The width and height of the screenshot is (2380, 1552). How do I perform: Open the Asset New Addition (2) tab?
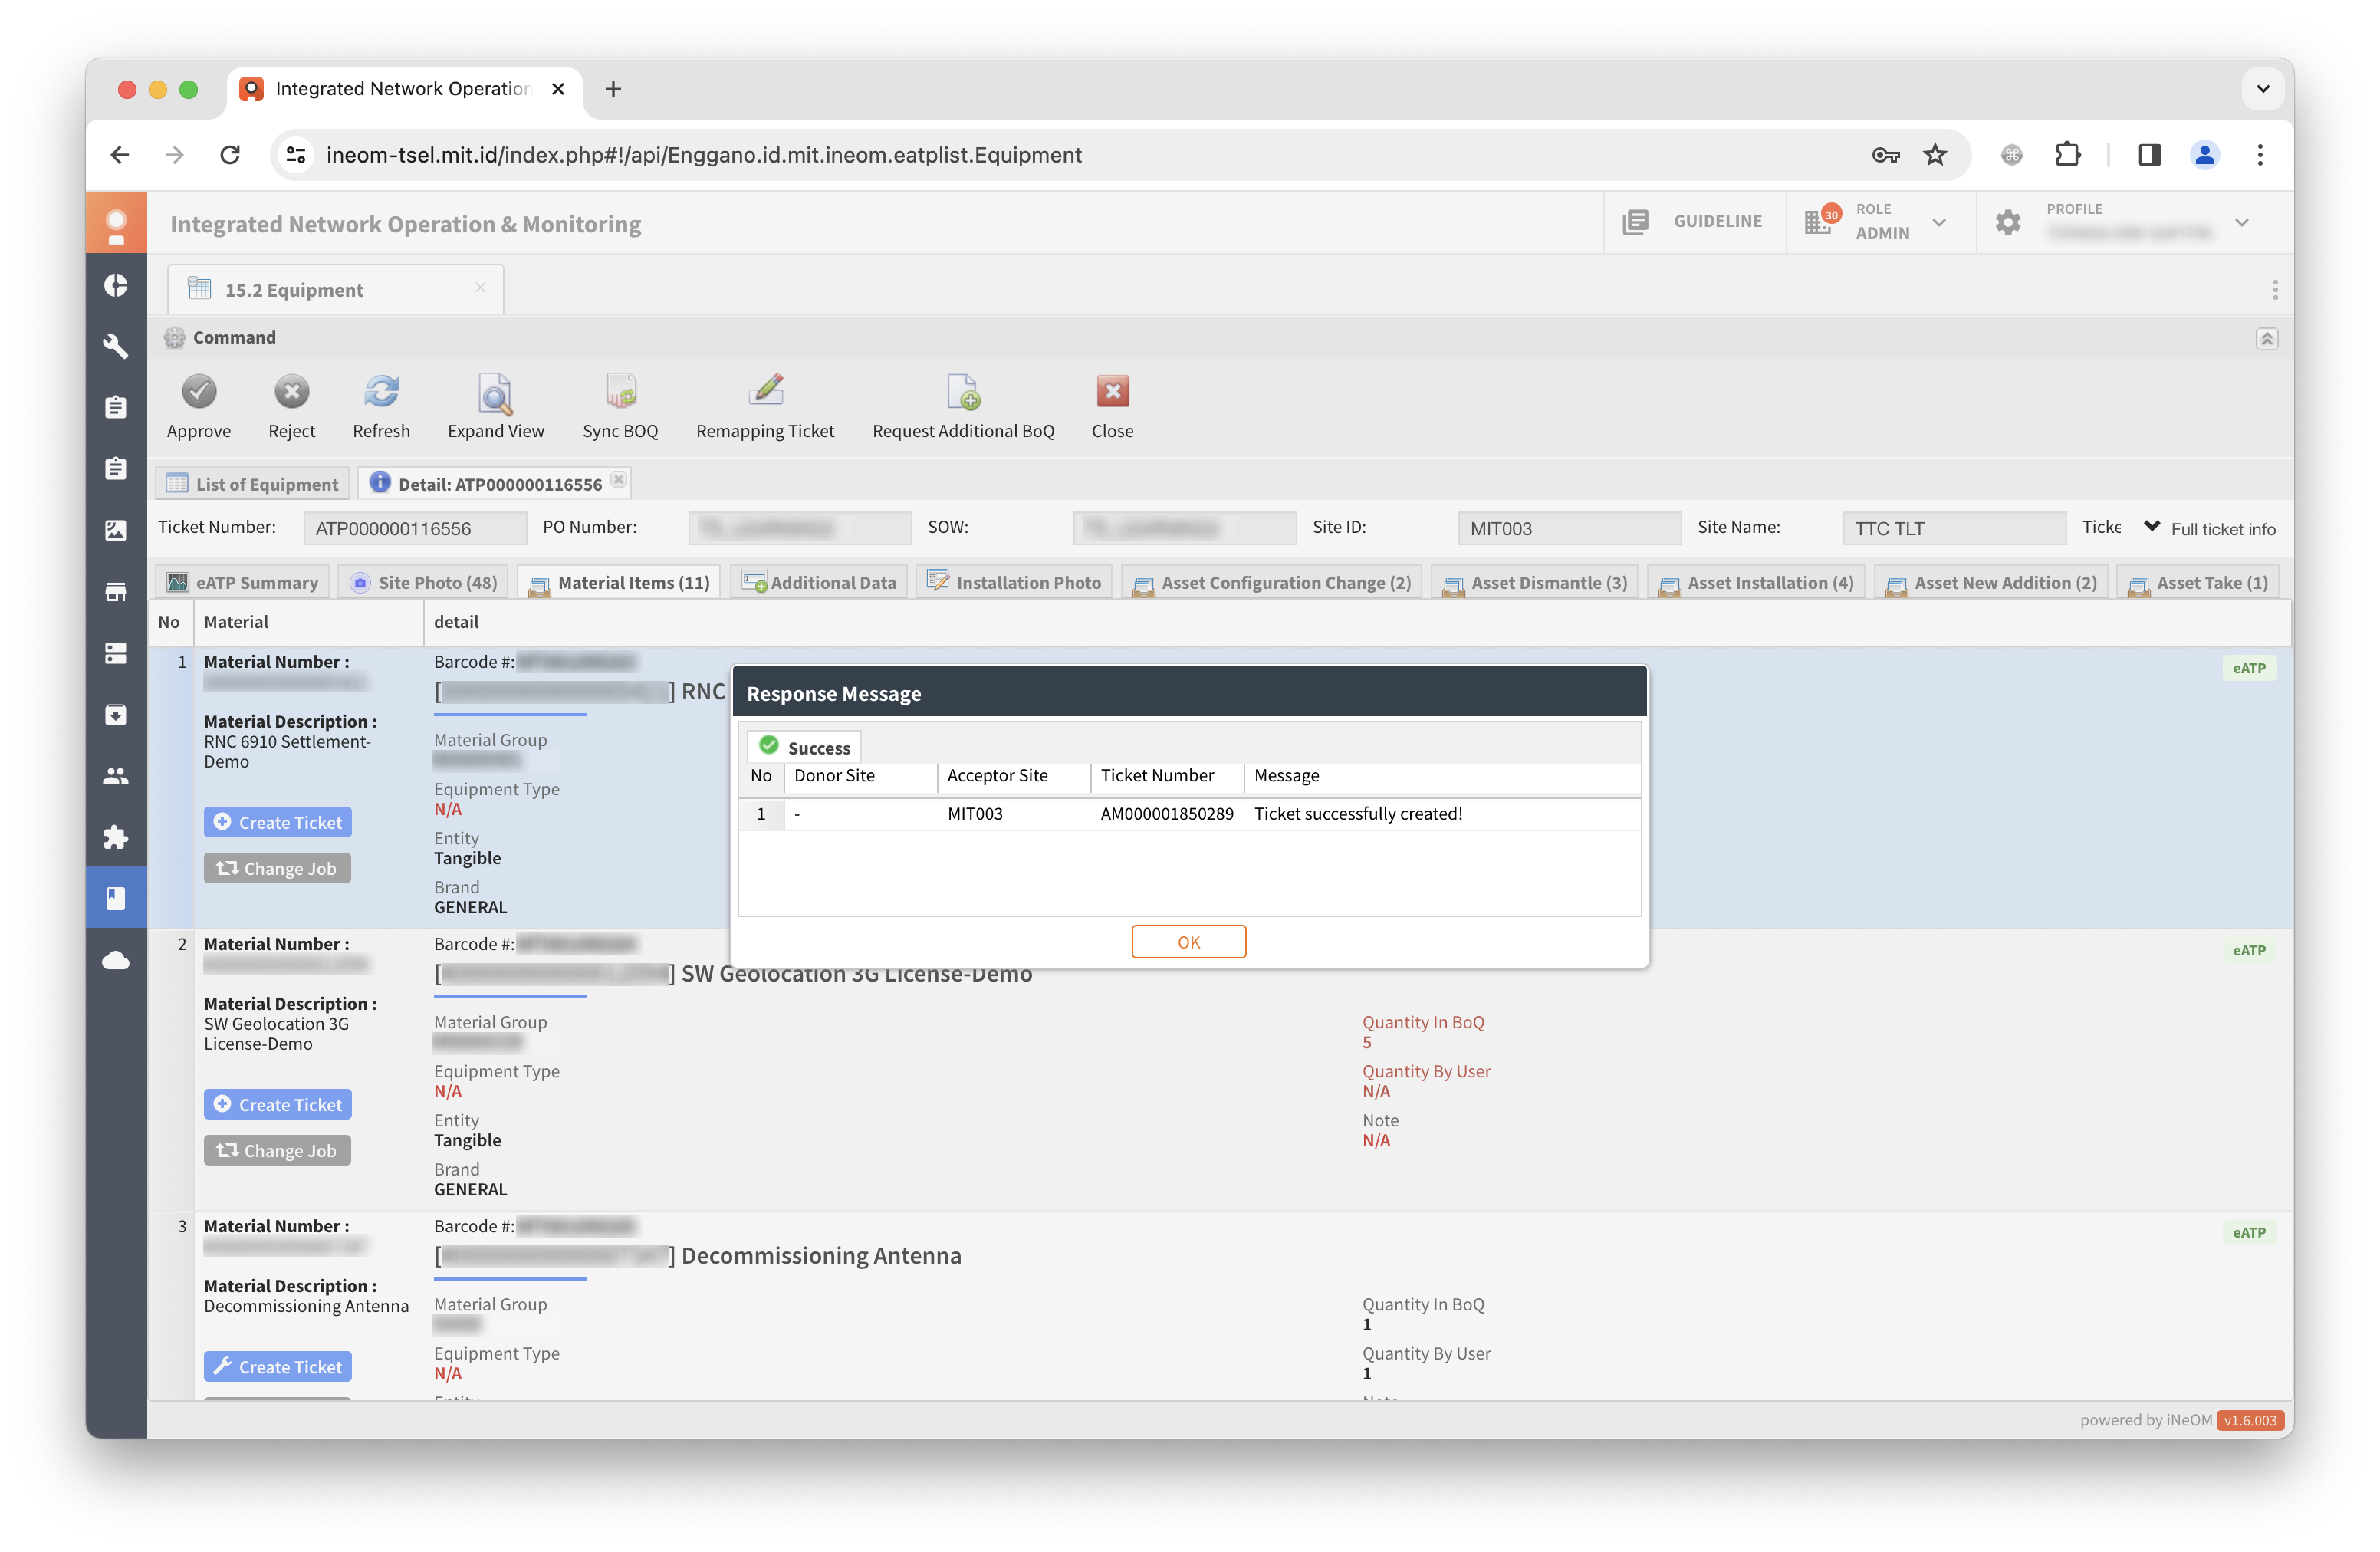tap(1991, 582)
